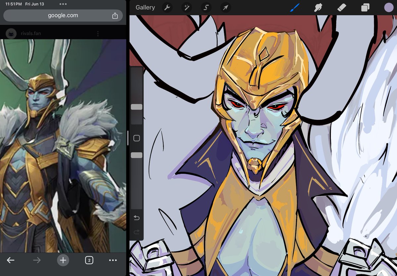Screen dimensions: 397x276
Task: Open a new browser tab
Action: tap(63, 260)
